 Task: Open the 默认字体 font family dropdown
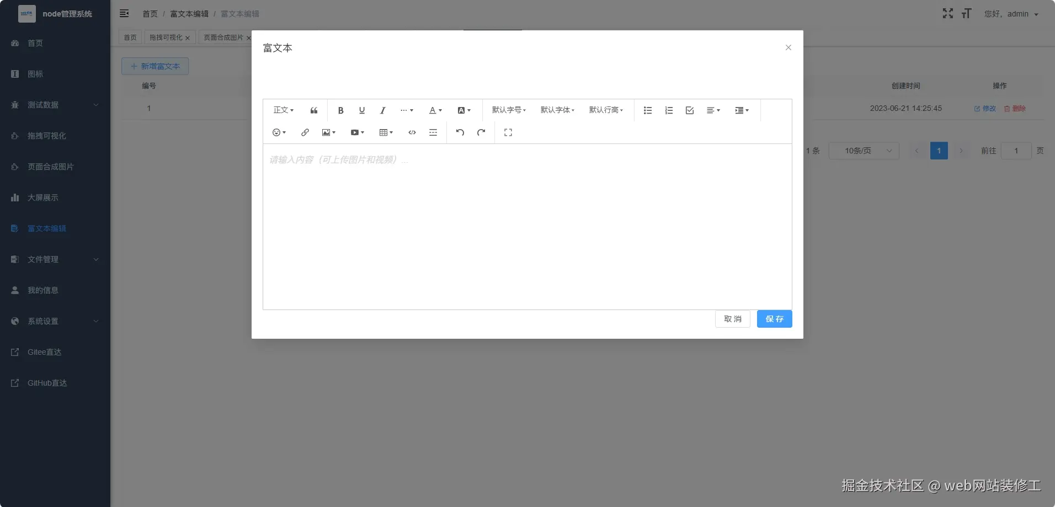[557, 110]
